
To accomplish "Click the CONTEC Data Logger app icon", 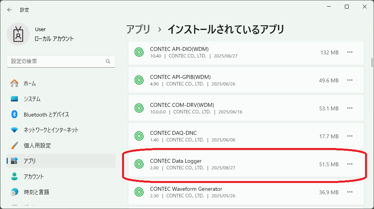I will 139,164.
